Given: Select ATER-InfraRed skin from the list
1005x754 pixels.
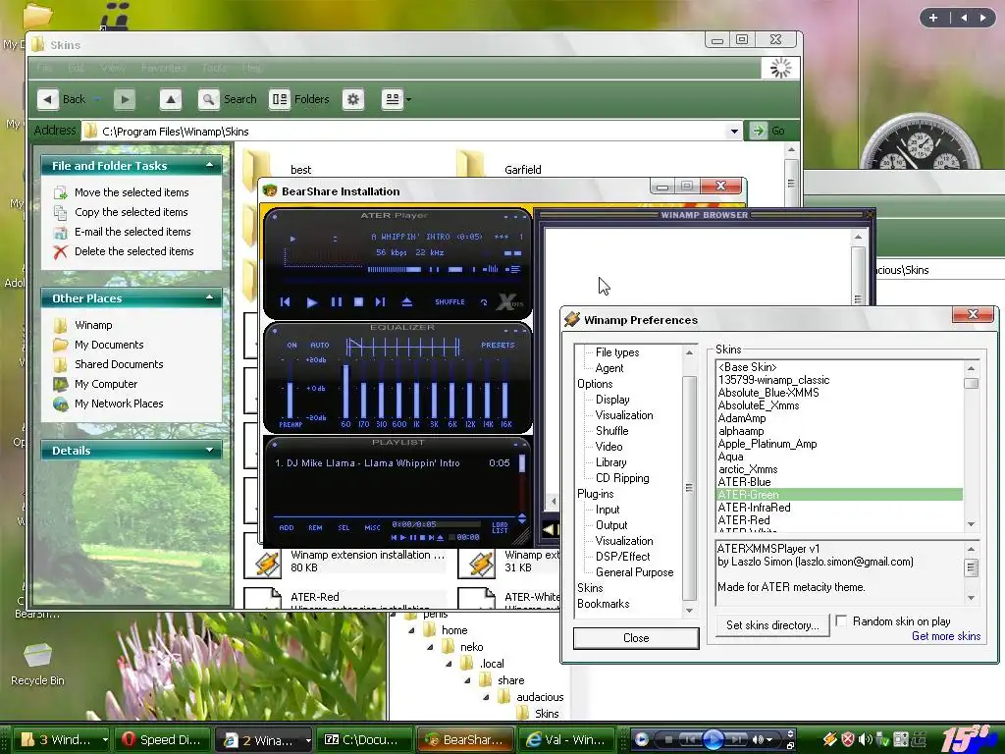Looking at the screenshot, I should 754,508.
